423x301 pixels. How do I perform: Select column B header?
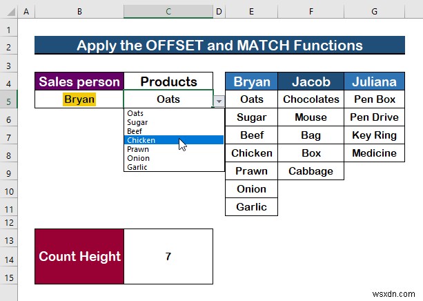pos(79,11)
